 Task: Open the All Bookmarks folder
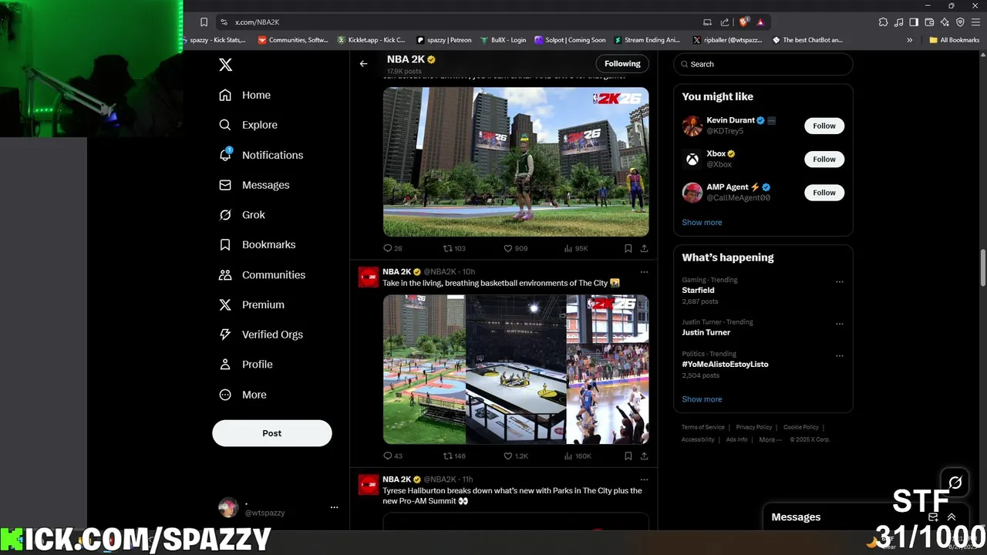tap(954, 40)
